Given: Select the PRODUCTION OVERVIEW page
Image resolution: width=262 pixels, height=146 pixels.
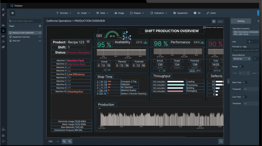Looking at the screenshot, I should coord(23,33).
